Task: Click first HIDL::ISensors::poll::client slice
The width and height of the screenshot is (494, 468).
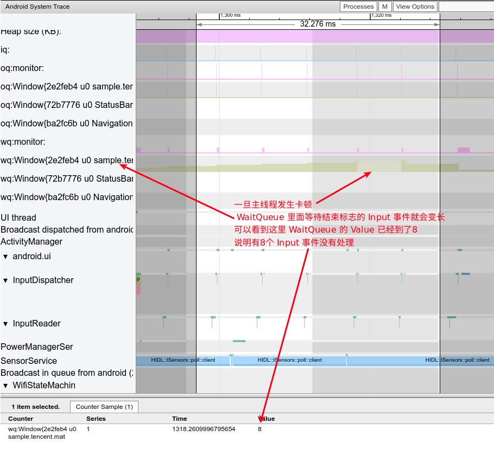Action: click(183, 361)
